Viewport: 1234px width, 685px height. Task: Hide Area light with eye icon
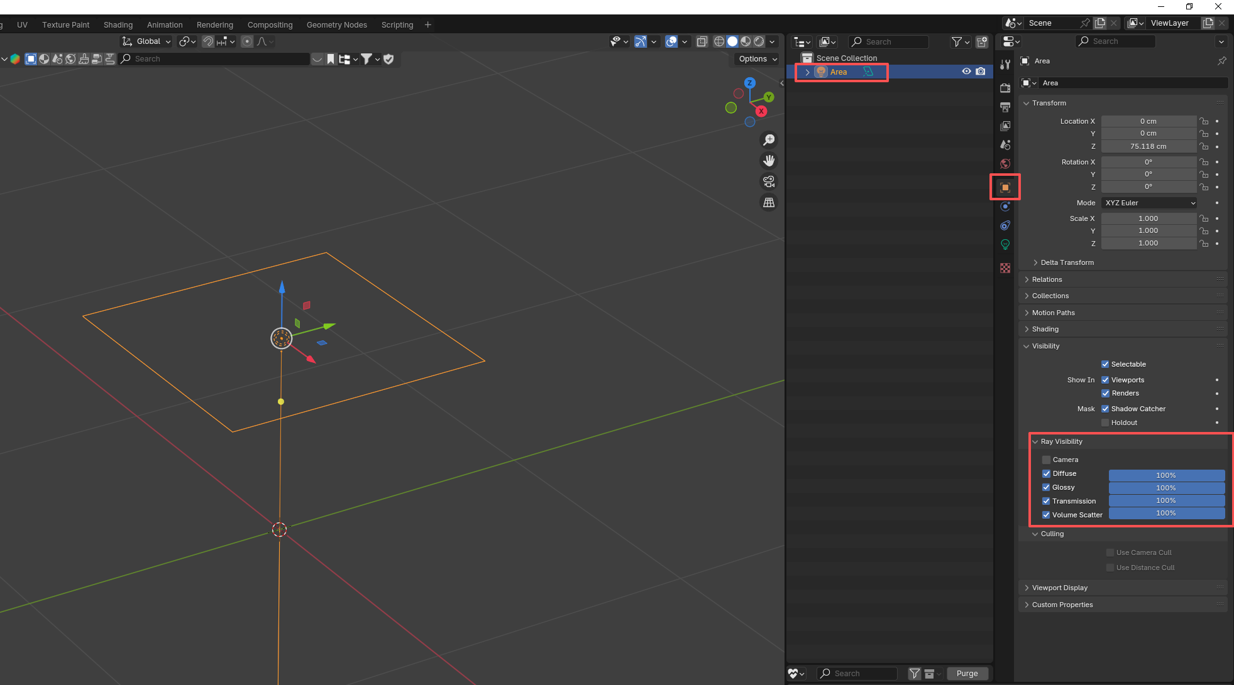(x=966, y=72)
